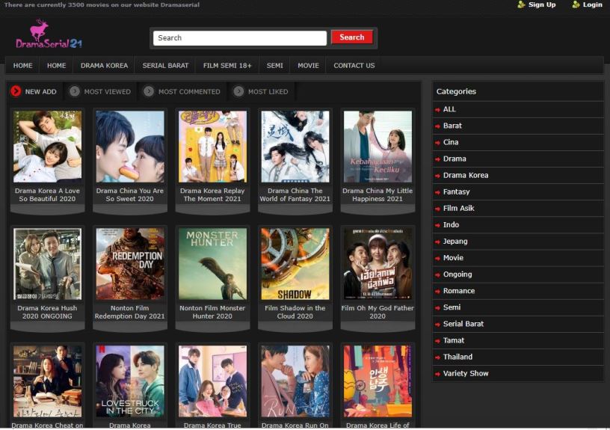
Task: Click the circle icon beside MOST VIEWED
Action: click(x=74, y=91)
